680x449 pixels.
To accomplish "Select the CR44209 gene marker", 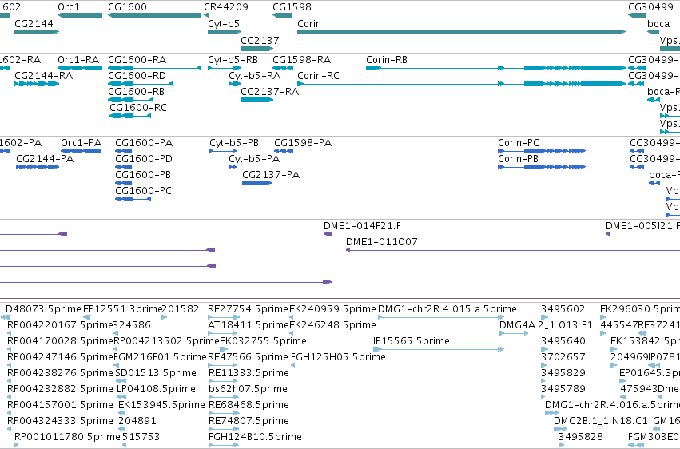I will pyautogui.click(x=206, y=15).
